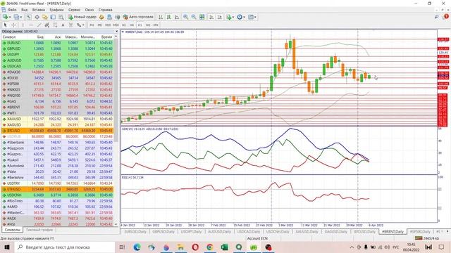Switch chart to line chart icon
The width and height of the screenshot is (451, 253).
(x=177, y=17)
